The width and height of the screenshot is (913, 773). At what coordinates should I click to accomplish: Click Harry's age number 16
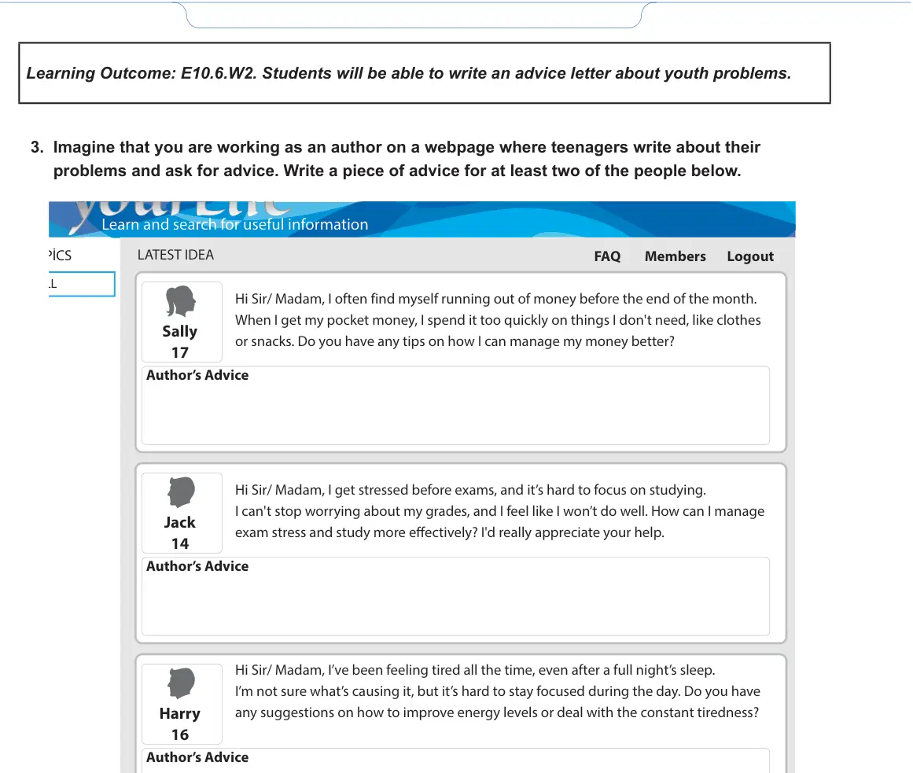coord(180,734)
